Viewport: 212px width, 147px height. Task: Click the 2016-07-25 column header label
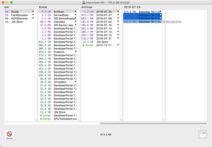click(x=132, y=7)
